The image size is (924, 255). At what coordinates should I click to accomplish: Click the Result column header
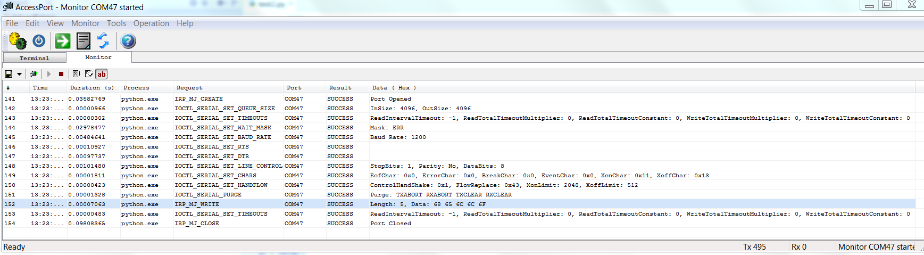coord(347,88)
